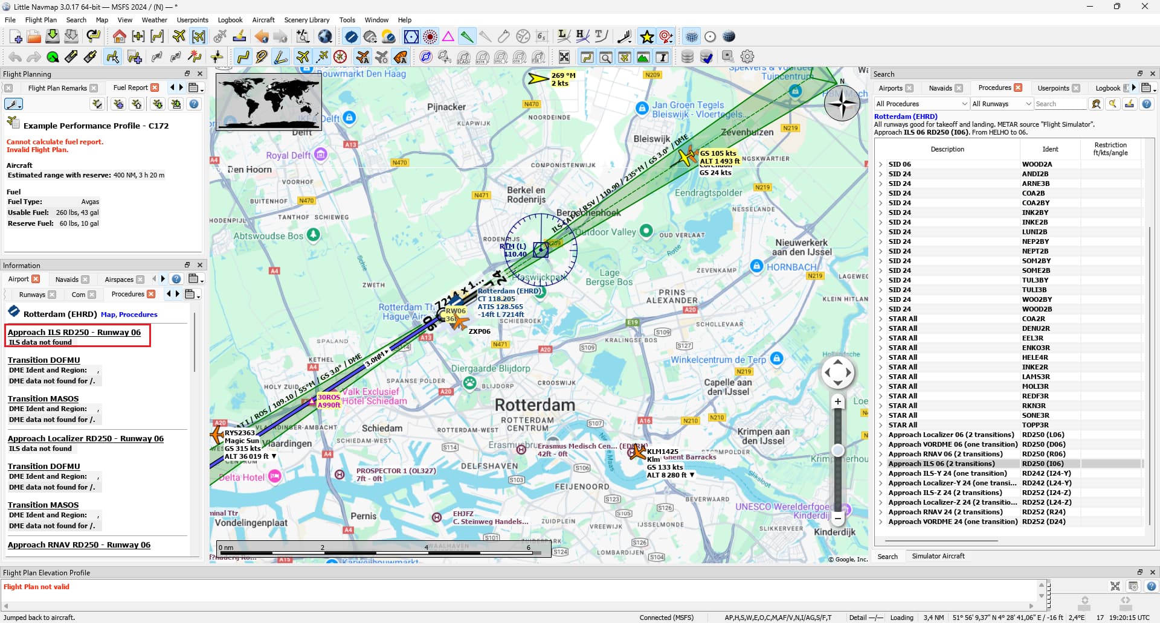
Task: Click the procedure Search input field
Action: (1060, 104)
